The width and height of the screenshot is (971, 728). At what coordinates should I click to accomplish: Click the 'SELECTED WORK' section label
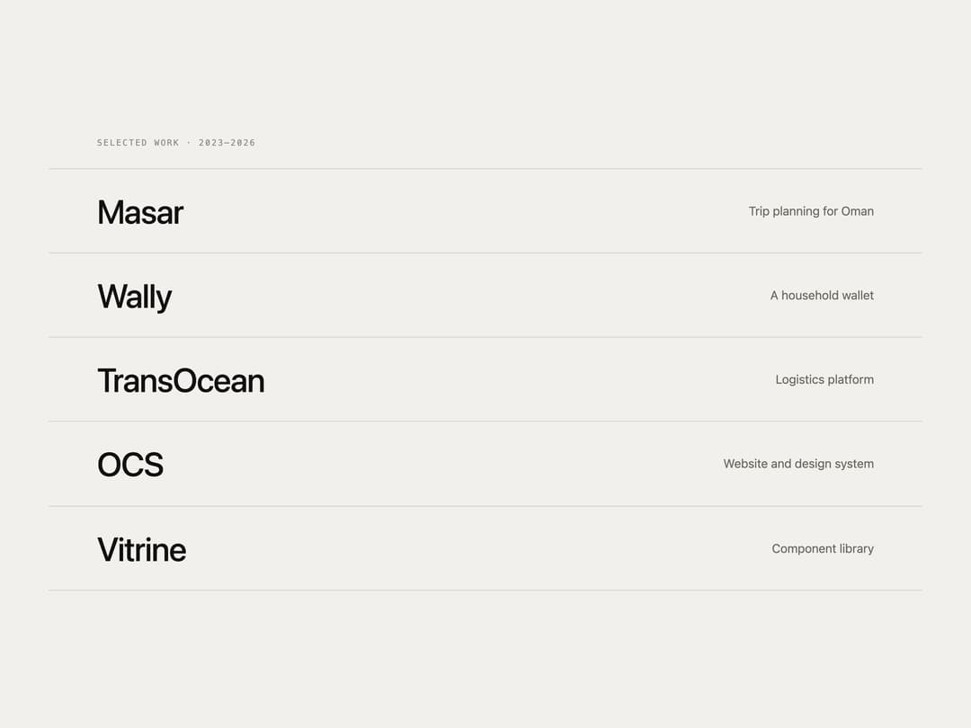[x=138, y=143]
